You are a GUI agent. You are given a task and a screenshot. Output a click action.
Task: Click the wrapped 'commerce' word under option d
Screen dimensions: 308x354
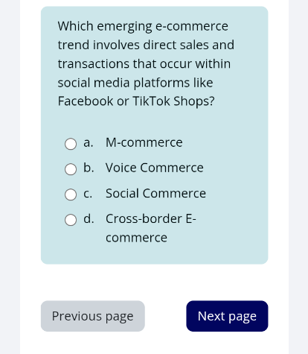[136, 238]
